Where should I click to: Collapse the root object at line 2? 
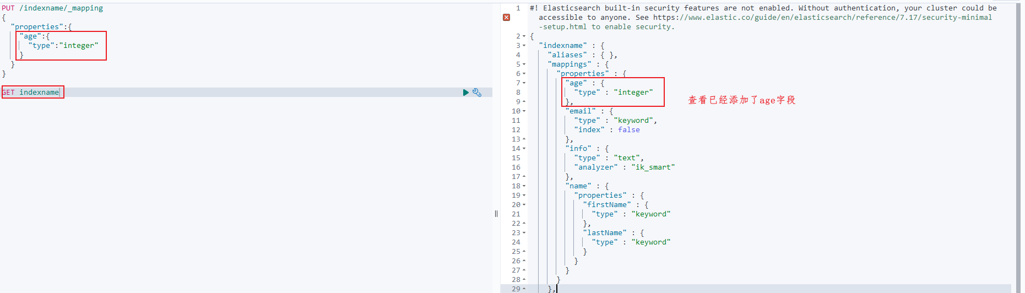click(x=524, y=36)
